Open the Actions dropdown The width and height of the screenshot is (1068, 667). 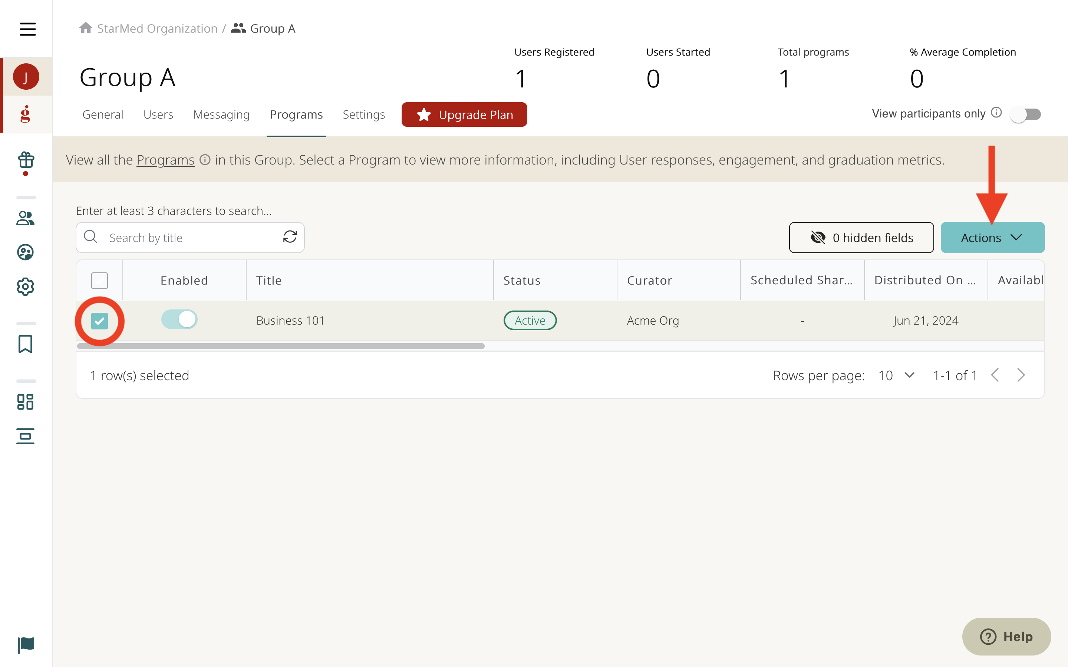tap(992, 237)
